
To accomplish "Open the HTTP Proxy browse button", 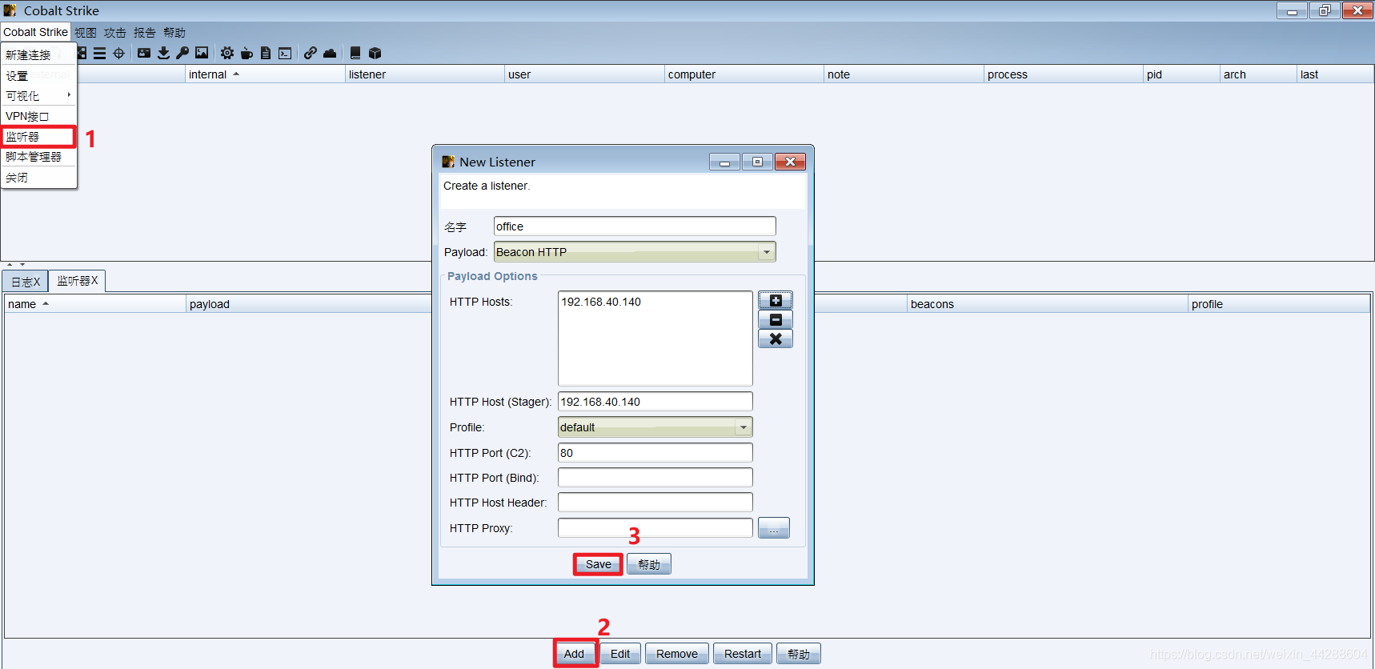I will click(x=773, y=528).
